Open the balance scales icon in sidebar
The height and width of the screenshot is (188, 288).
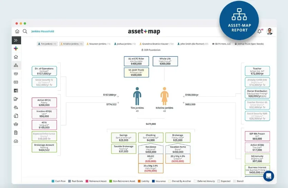tap(16, 107)
